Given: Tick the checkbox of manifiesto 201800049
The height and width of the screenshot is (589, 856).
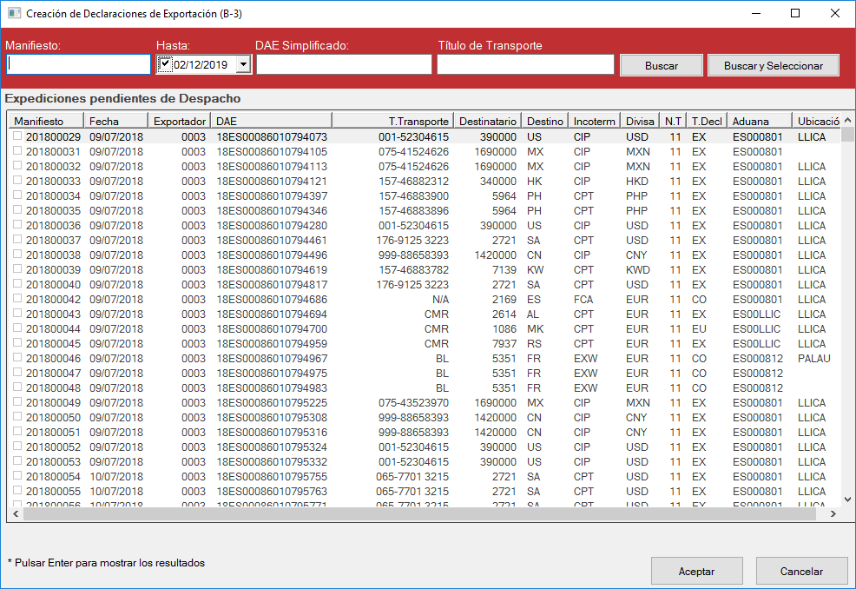Looking at the screenshot, I should 17,402.
